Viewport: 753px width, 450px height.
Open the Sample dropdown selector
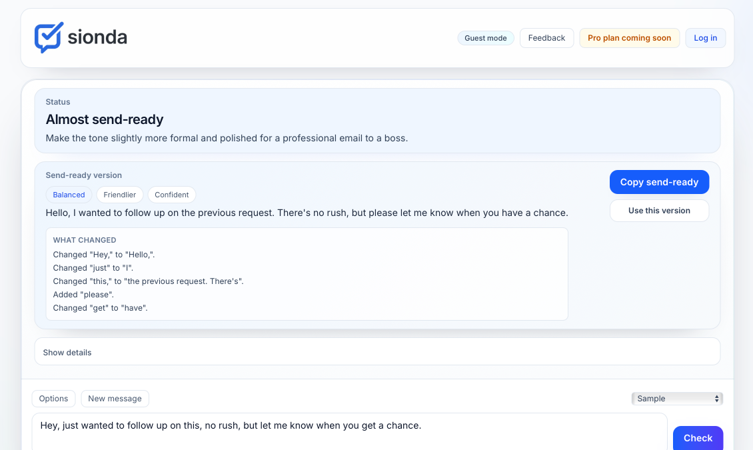pyautogui.click(x=677, y=399)
